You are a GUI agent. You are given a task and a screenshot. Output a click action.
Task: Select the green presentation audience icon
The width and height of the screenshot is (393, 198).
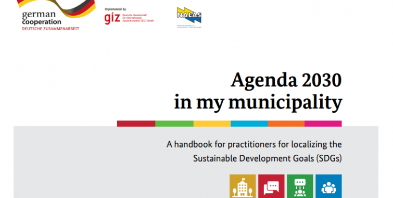[x=300, y=186]
